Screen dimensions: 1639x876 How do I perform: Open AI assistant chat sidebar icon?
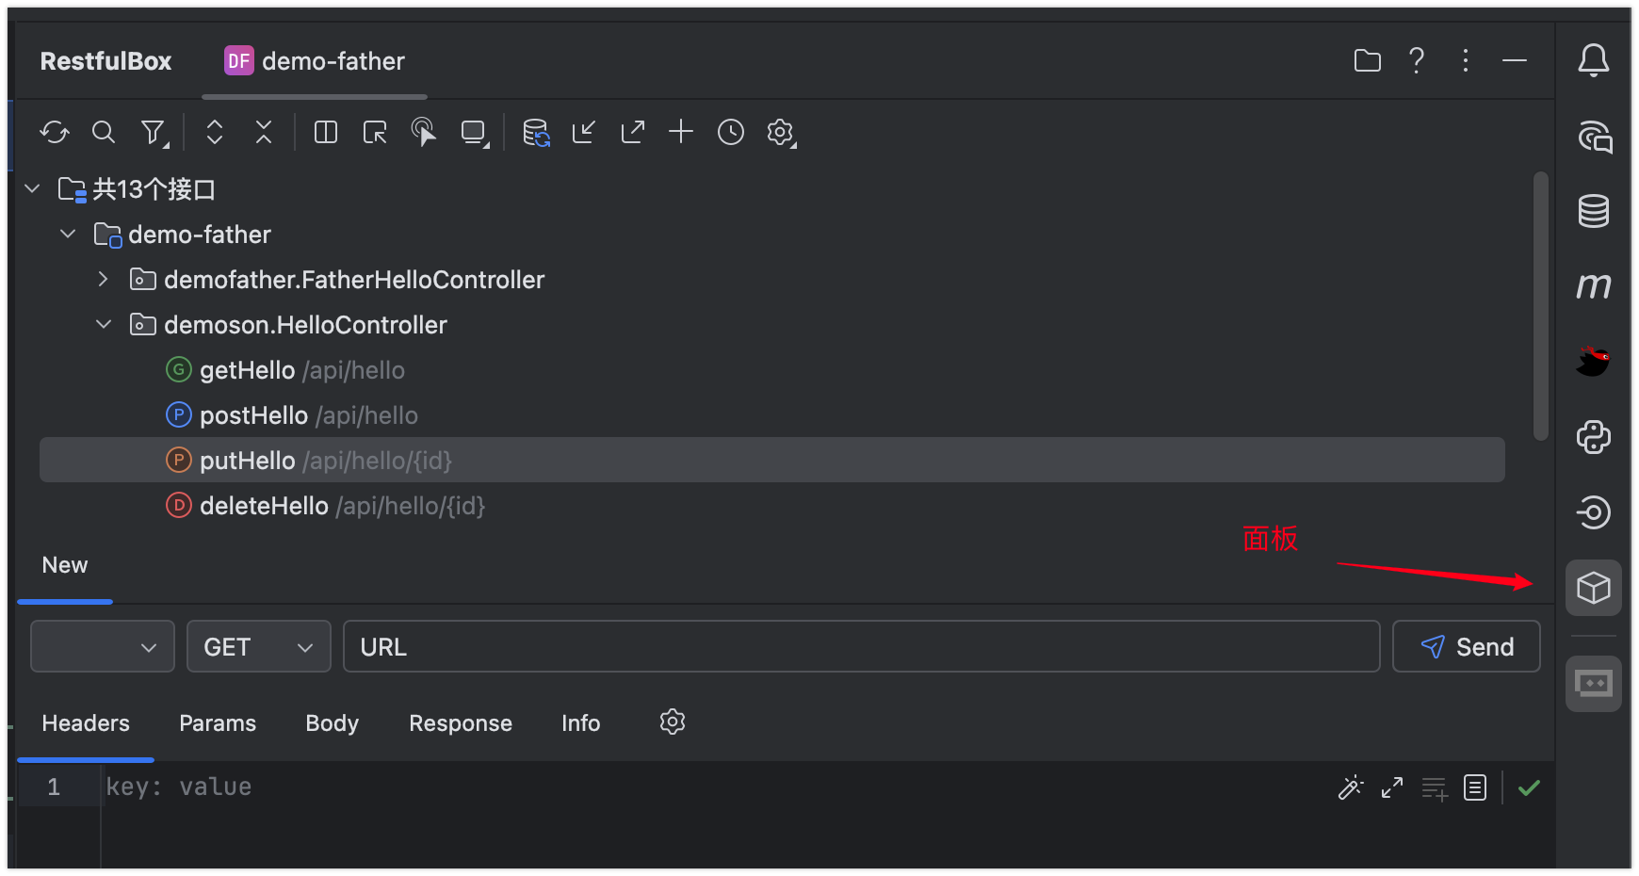[1594, 137]
